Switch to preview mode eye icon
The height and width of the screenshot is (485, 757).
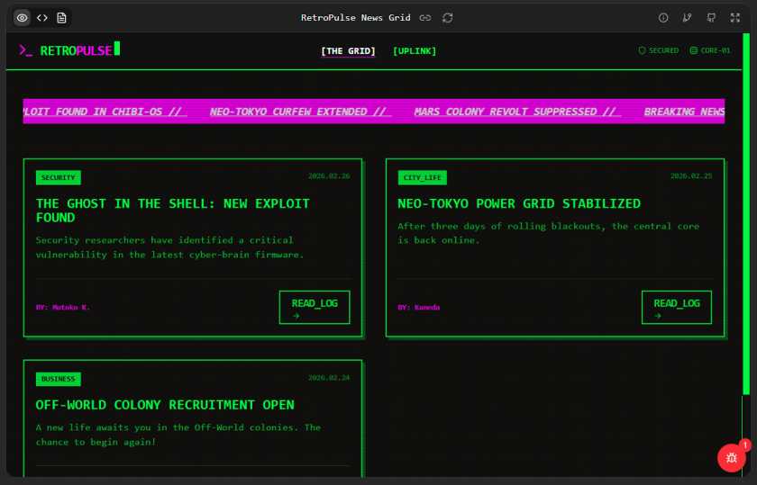tap(23, 18)
